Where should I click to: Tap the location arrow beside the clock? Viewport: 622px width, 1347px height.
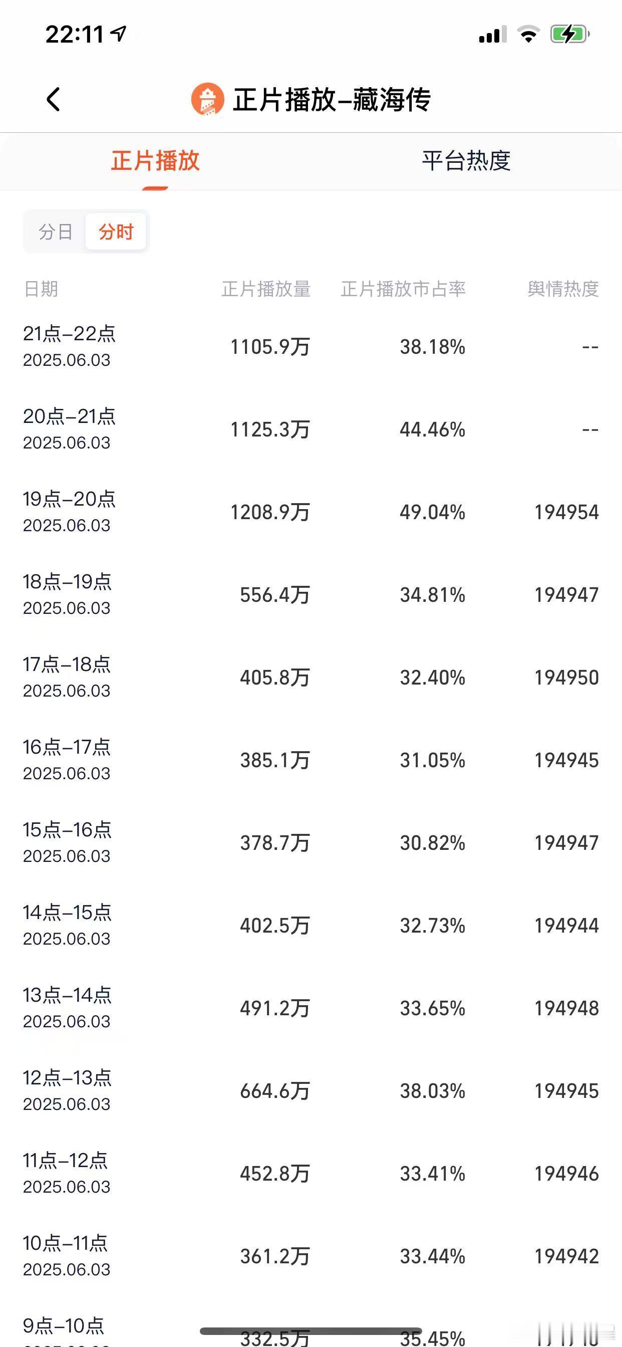(119, 34)
